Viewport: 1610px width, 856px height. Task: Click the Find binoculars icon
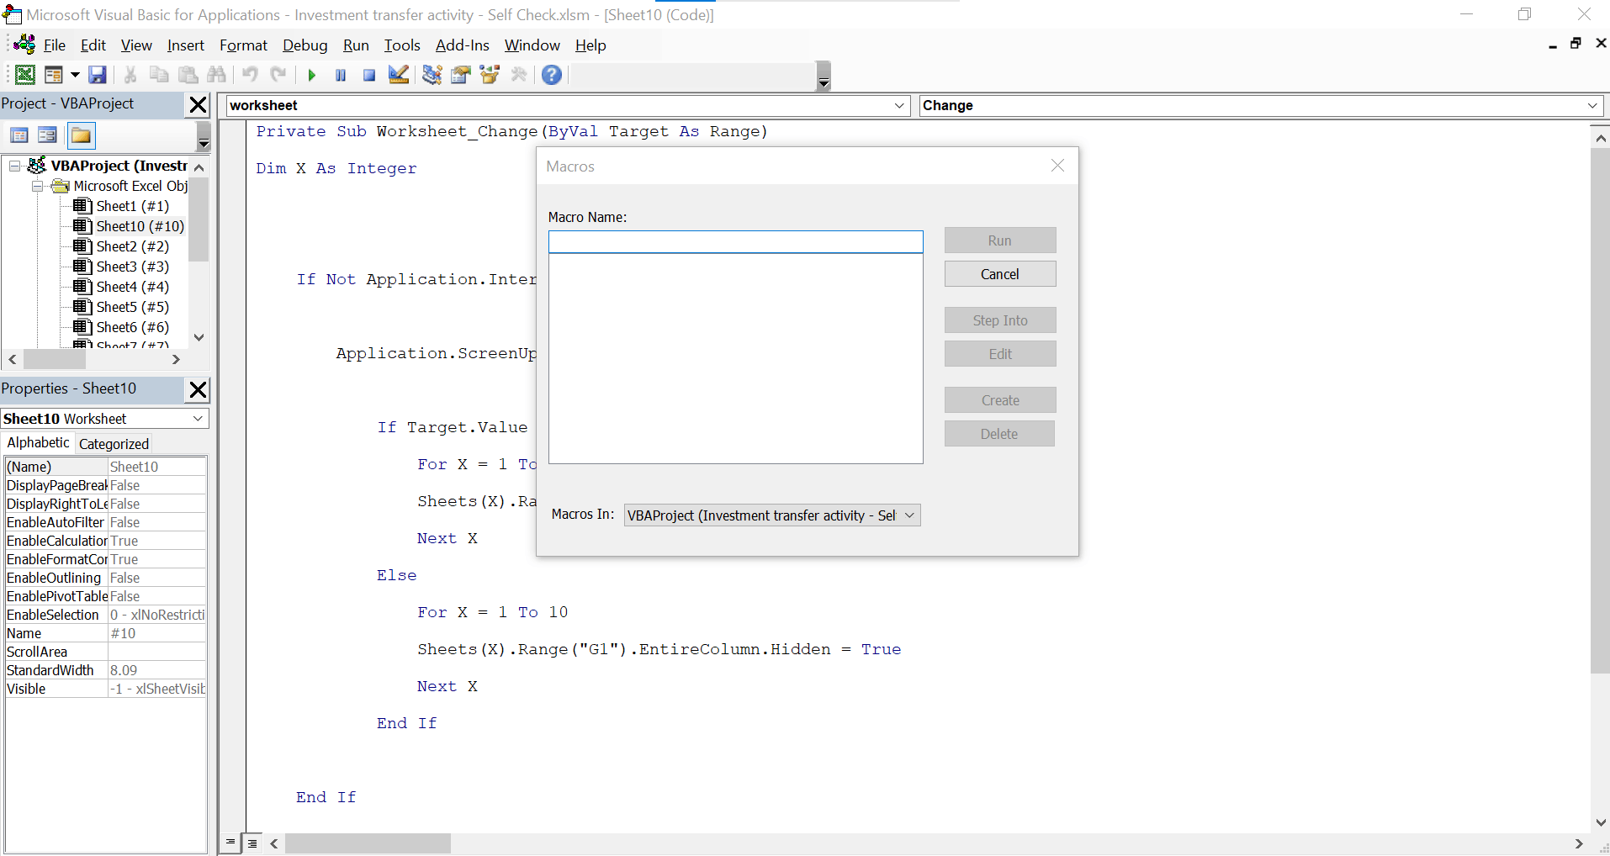coord(216,75)
